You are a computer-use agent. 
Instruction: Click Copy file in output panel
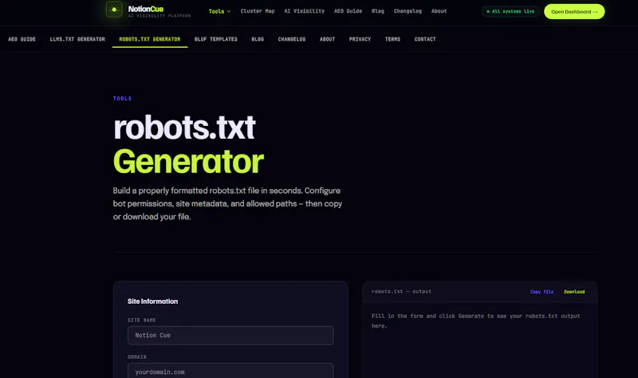coord(542,292)
